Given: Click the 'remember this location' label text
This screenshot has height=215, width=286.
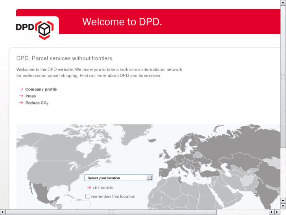Looking at the screenshot, I should tap(113, 196).
